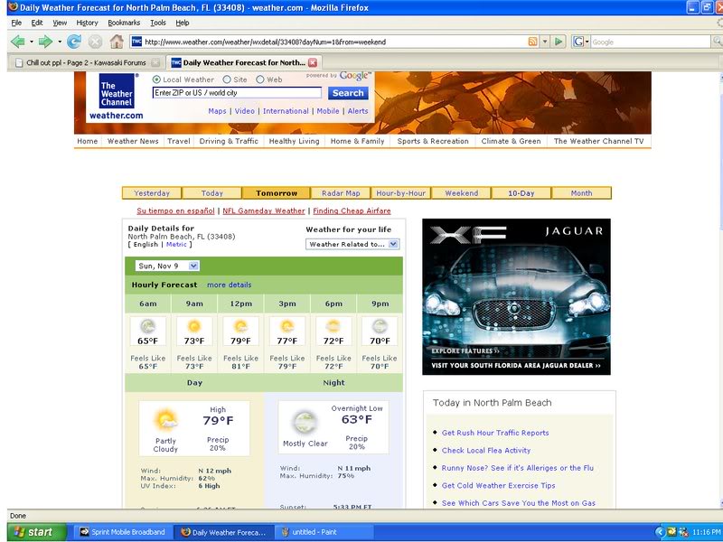Click the Daily Weather Forecast taskbar item
The width and height of the screenshot is (723, 542).
(x=224, y=532)
